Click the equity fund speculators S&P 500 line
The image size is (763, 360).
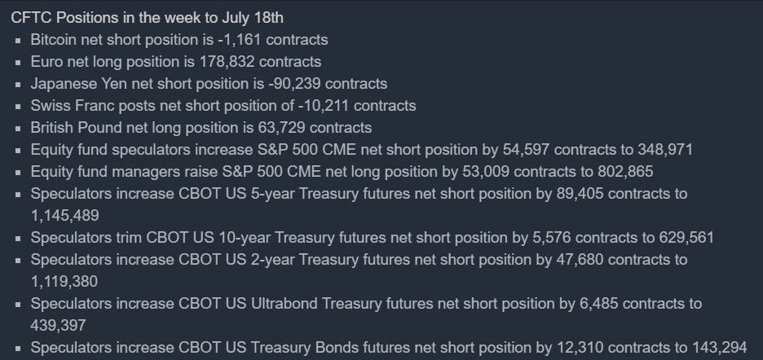362,149
